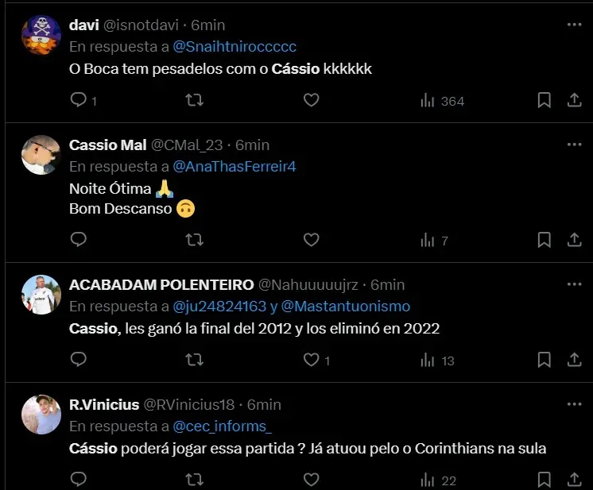This screenshot has height=490, width=593.
Task: Retweet ACABADAM POLENTEIRO's tweet
Action: pyautogui.click(x=194, y=360)
